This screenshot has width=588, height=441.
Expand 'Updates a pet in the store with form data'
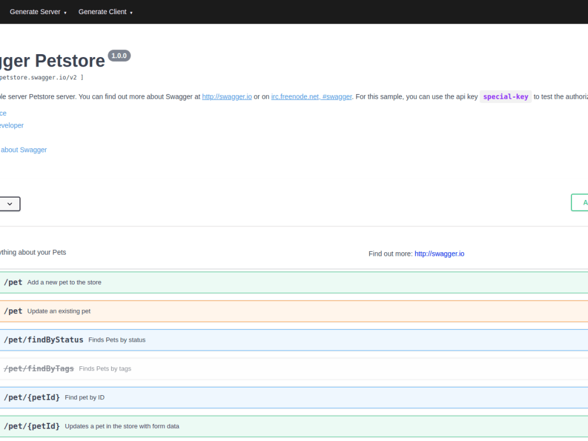[x=294, y=426]
